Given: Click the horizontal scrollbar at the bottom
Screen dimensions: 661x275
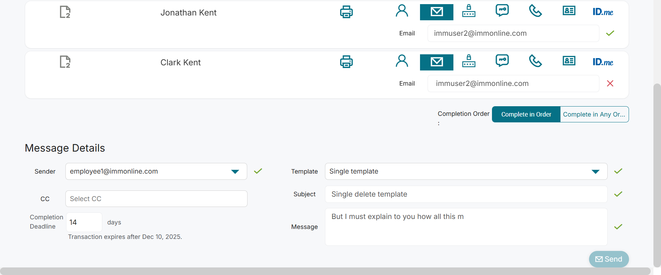Looking at the screenshot, I should (x=325, y=271).
